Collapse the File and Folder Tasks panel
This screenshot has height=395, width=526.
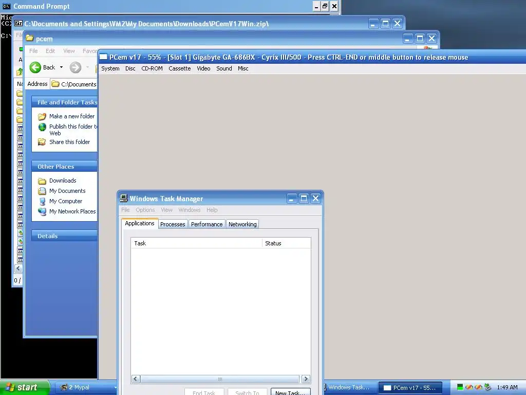(64, 102)
